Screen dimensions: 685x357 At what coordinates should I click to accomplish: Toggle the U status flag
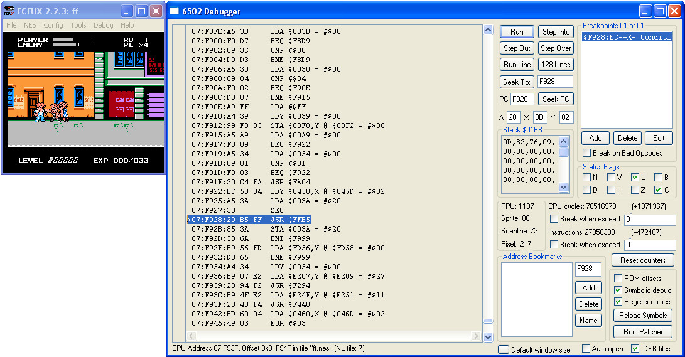point(635,177)
